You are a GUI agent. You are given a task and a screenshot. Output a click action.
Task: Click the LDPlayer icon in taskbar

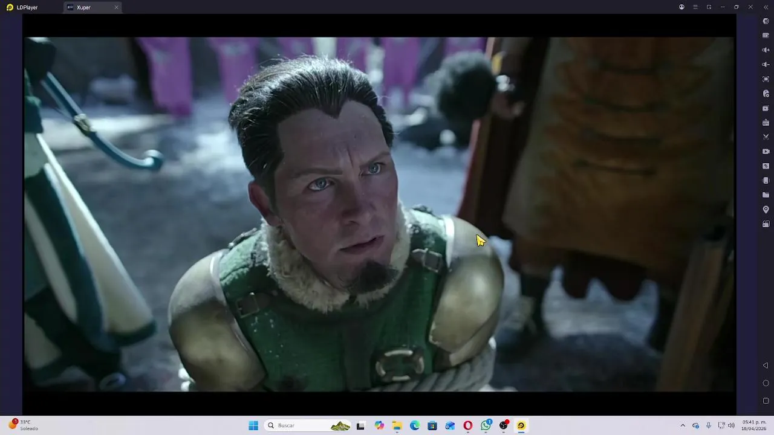coord(521,425)
